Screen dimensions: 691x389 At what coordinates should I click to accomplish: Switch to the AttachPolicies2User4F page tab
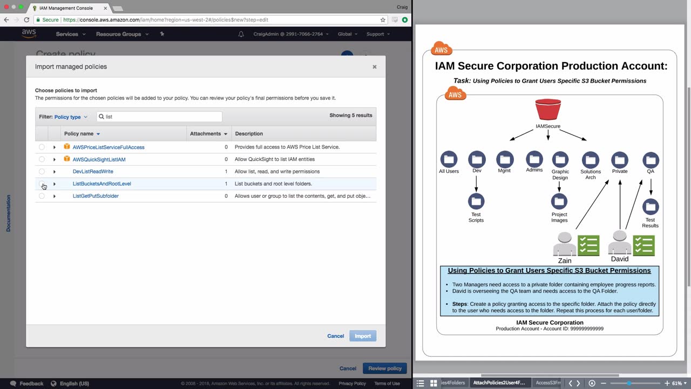point(499,383)
